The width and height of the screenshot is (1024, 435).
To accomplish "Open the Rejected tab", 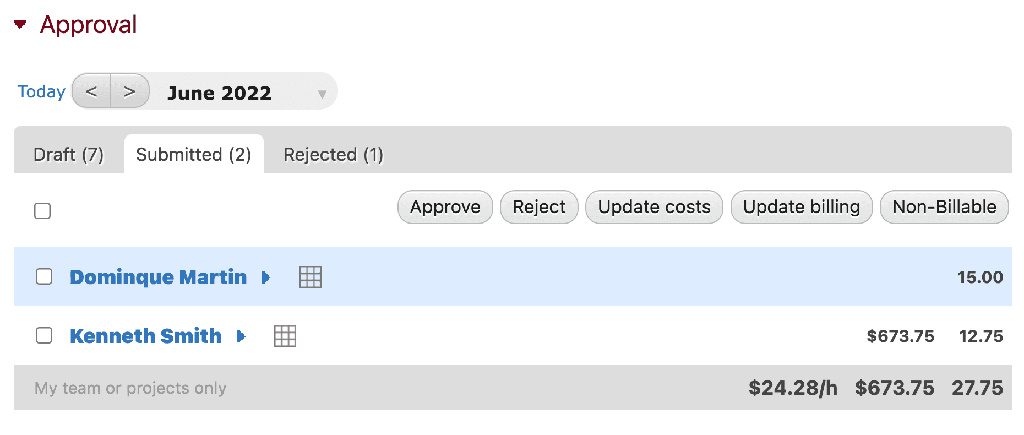I will 333,155.
